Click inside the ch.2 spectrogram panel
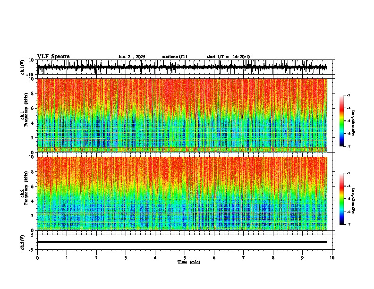Viewport: 374px width, 289px height. (x=182, y=194)
